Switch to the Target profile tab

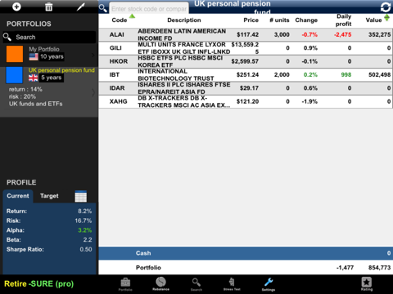pyautogui.click(x=49, y=196)
